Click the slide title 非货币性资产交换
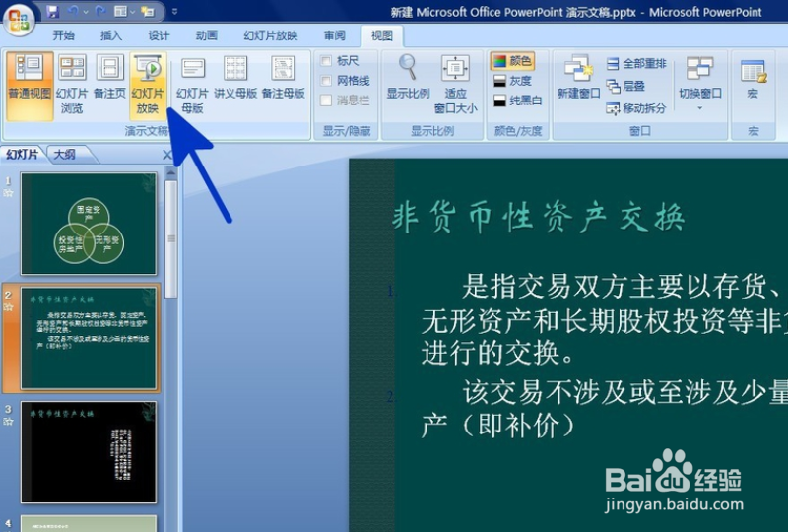788x532 pixels. tap(538, 218)
